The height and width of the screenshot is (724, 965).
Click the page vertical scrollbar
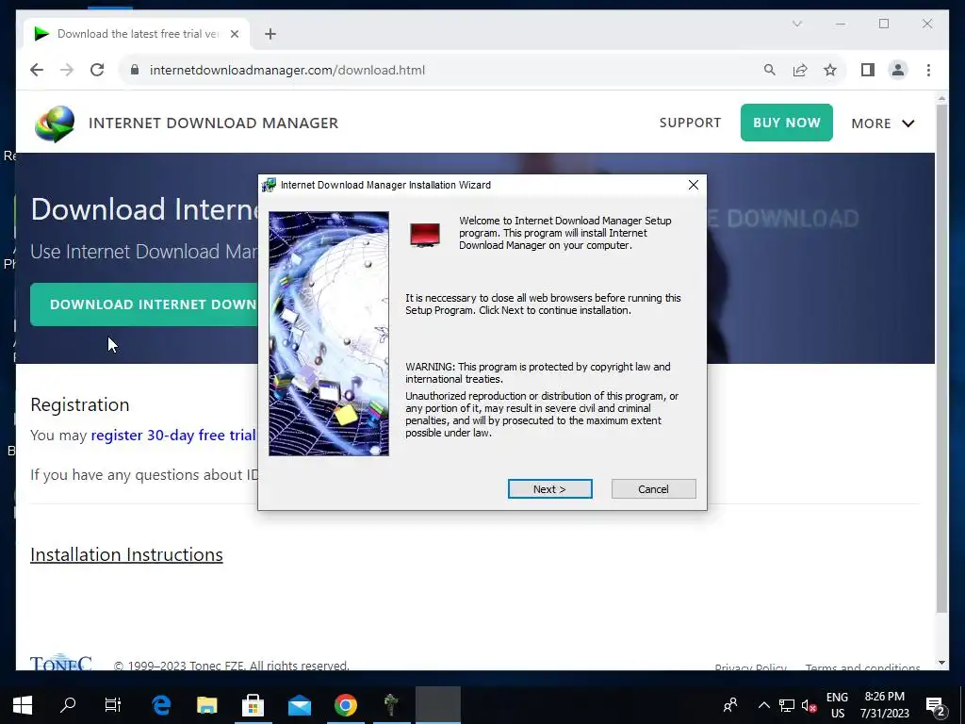[x=941, y=359]
